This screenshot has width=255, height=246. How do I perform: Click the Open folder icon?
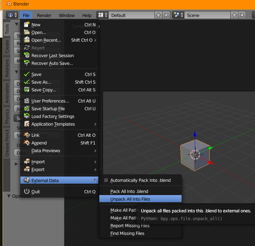point(27,32)
